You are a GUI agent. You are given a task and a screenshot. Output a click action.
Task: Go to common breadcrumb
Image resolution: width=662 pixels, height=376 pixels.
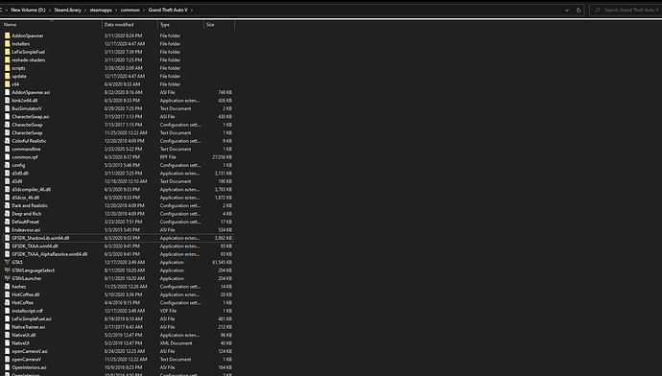click(130, 11)
